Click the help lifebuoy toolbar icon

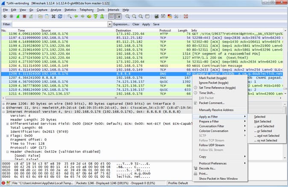[x=186, y=17]
